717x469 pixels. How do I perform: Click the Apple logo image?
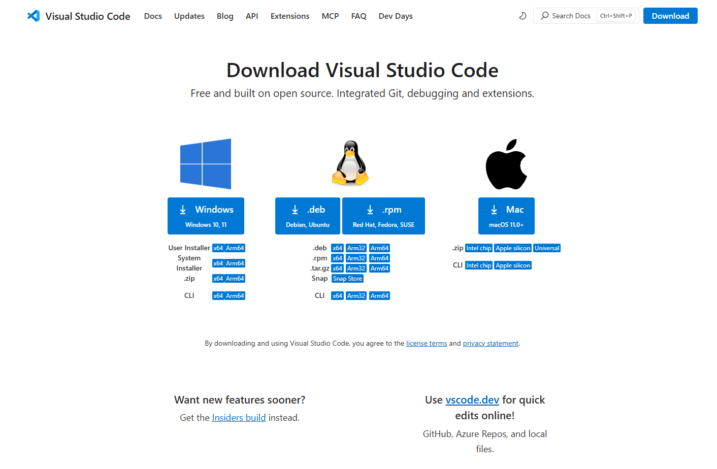point(506,164)
